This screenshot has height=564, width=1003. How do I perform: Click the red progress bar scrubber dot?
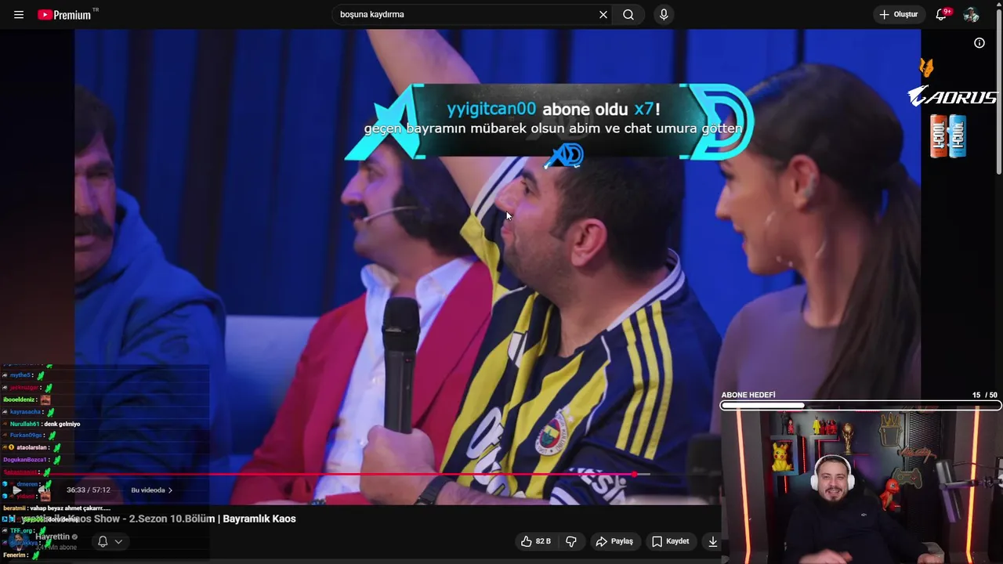coord(634,474)
